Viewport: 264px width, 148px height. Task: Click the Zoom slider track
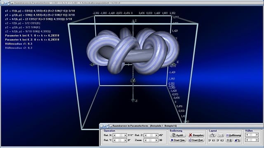point(151,140)
